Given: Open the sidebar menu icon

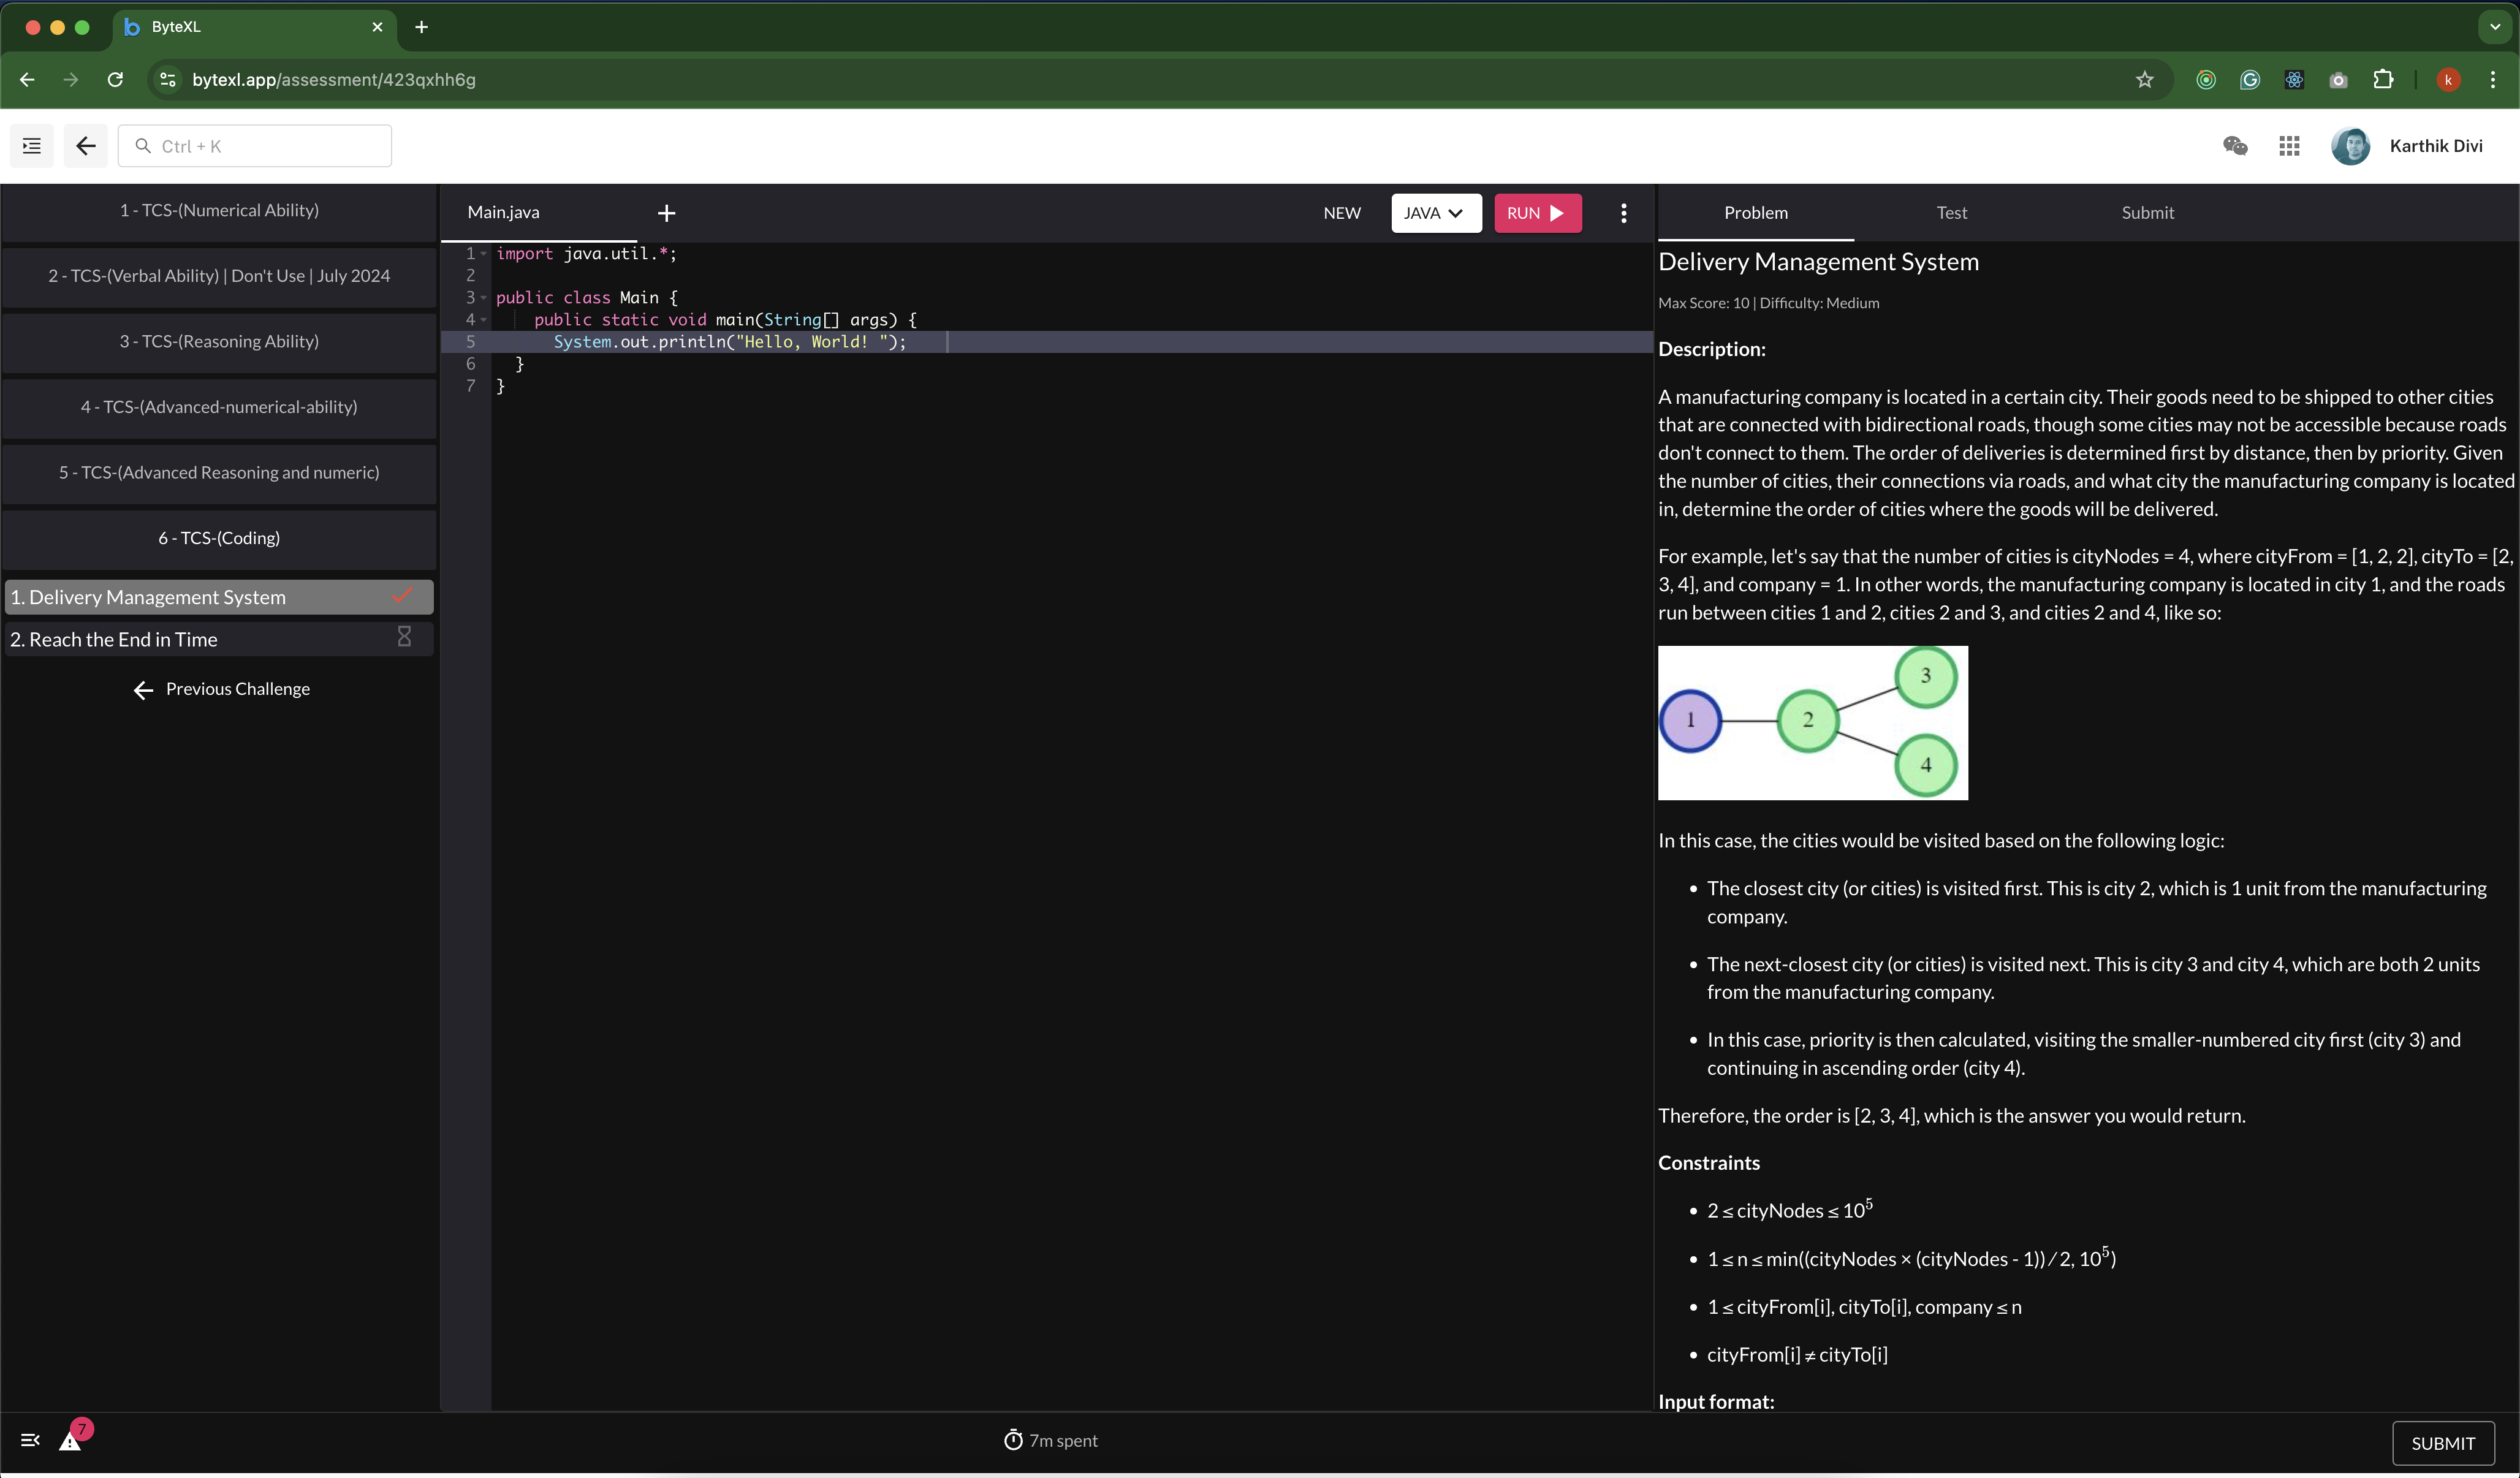Looking at the screenshot, I should [x=31, y=146].
